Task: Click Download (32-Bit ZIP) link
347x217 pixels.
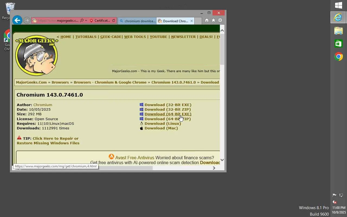Action: (x=168, y=110)
